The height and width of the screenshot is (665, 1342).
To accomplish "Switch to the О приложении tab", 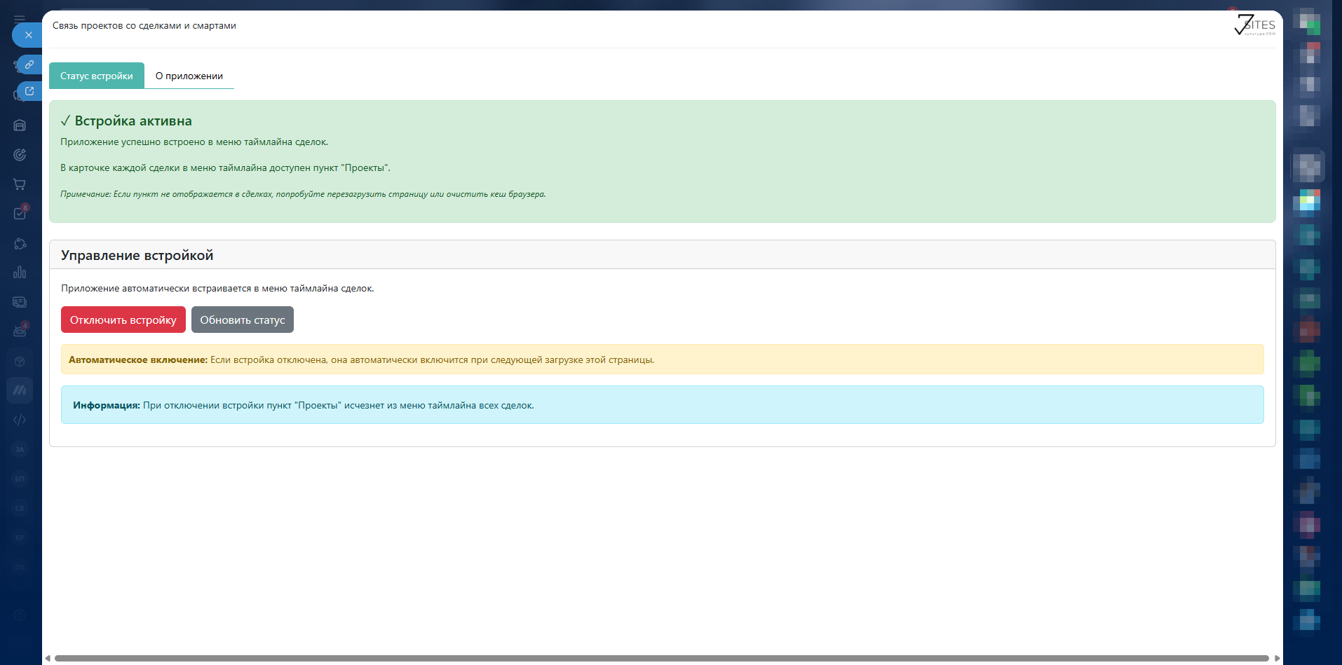I will point(189,76).
